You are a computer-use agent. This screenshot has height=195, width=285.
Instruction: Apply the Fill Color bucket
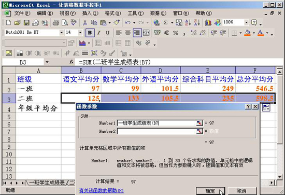[248, 33]
